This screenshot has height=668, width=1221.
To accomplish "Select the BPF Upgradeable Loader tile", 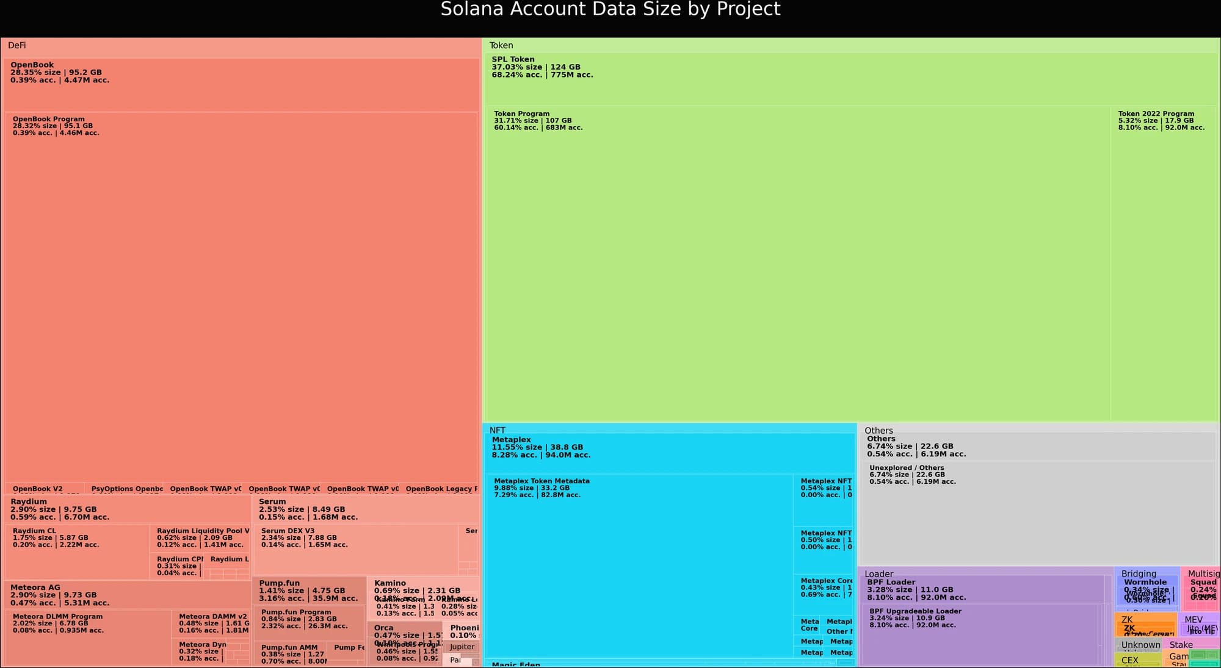I will tap(980, 635).
